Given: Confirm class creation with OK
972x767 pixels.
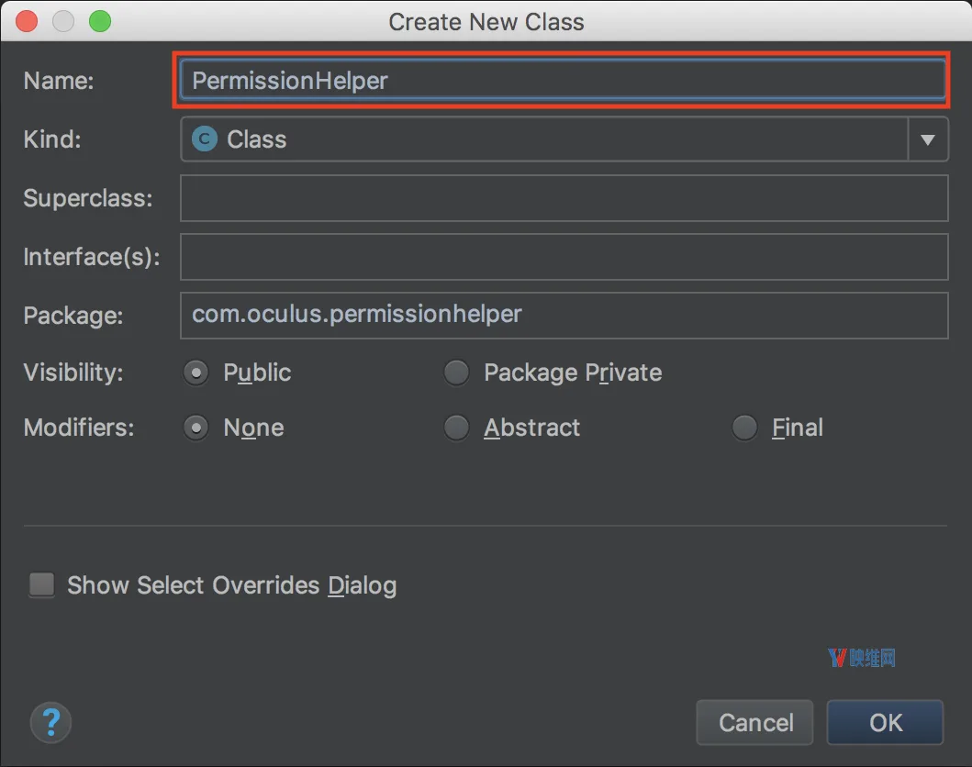Looking at the screenshot, I should [x=885, y=722].
